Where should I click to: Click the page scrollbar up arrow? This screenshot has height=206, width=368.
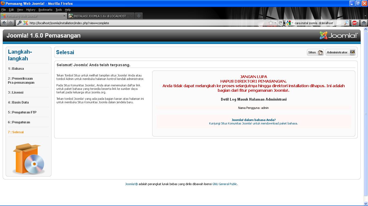pyautogui.click(x=366, y=29)
